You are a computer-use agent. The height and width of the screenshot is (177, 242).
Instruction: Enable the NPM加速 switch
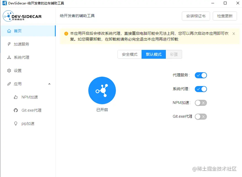coord(201,103)
